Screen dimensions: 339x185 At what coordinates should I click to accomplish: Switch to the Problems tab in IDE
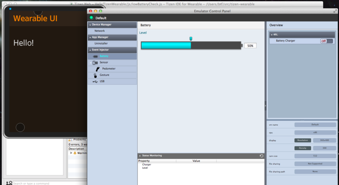click(78, 140)
